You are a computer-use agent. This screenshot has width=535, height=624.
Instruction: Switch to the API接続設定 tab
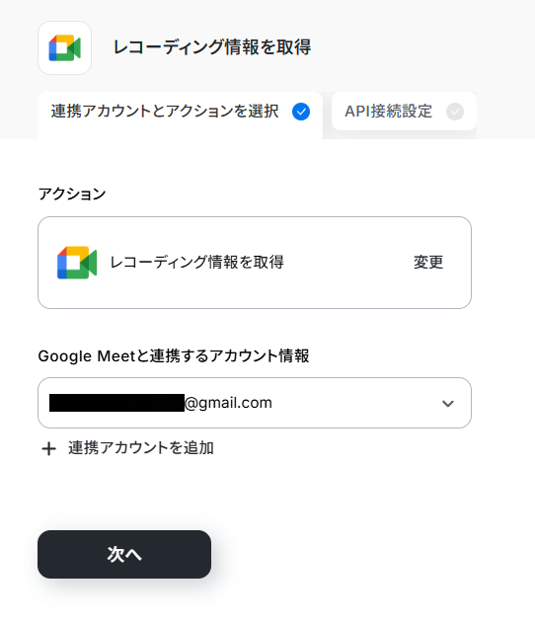coord(404,112)
